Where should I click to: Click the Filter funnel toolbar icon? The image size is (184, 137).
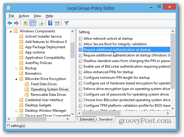tap(66, 23)
